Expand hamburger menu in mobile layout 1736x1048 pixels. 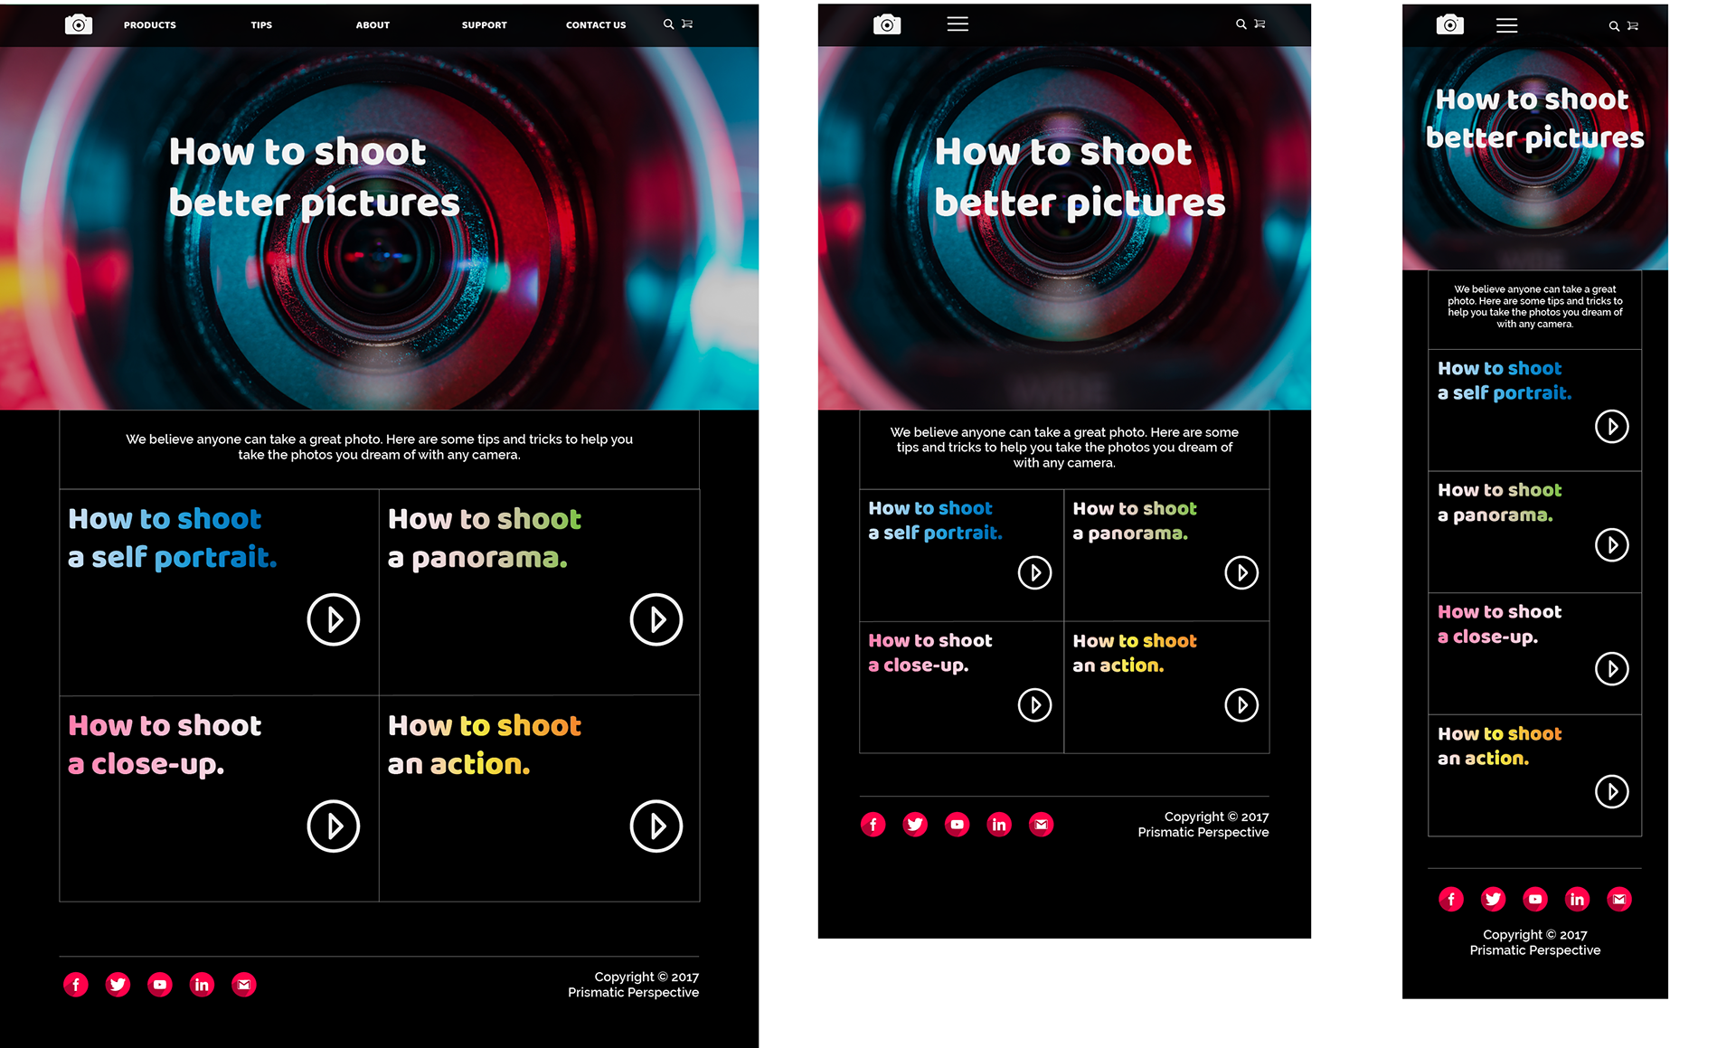coord(1506,25)
